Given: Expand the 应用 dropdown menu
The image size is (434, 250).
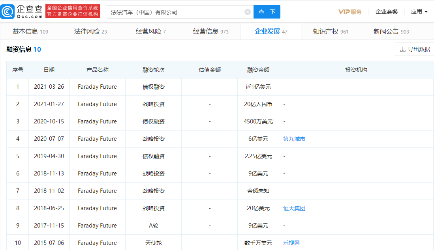Looking at the screenshot, I should point(419,12).
